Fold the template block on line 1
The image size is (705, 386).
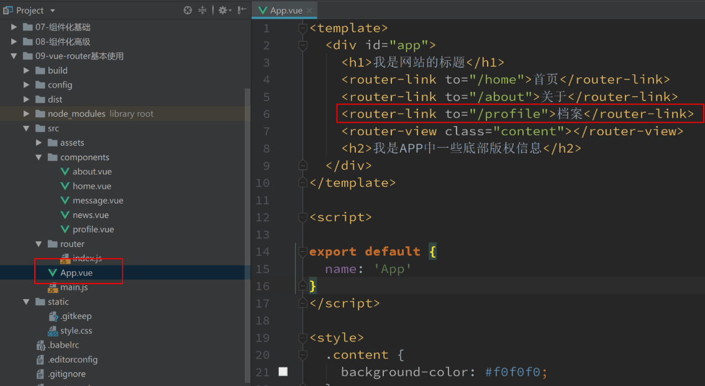pyautogui.click(x=302, y=29)
